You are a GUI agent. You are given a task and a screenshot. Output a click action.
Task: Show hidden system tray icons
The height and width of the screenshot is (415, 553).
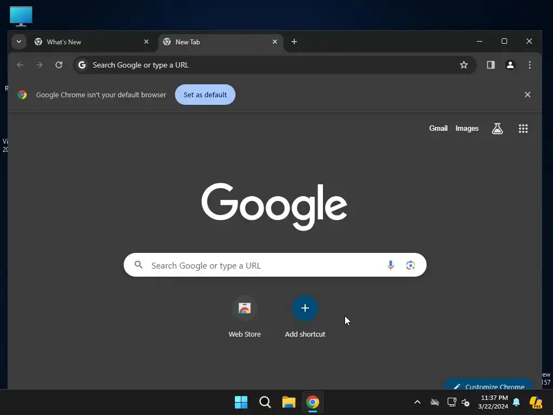pos(417,402)
